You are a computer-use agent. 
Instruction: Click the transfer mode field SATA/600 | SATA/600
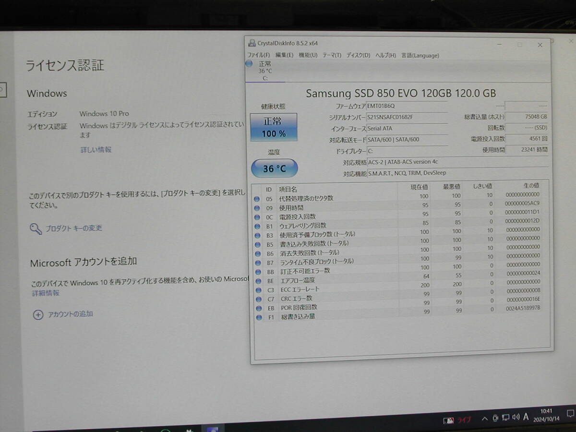(x=407, y=140)
